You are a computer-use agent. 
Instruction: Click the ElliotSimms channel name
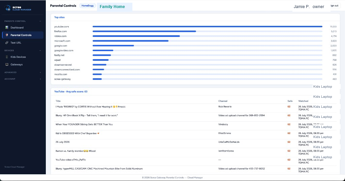pyautogui.click(x=225, y=133)
